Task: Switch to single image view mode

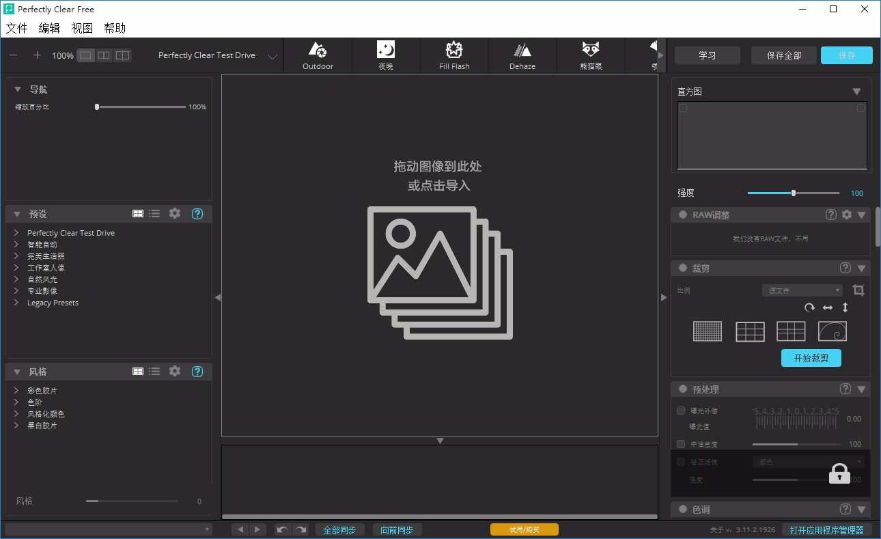Action: click(85, 55)
